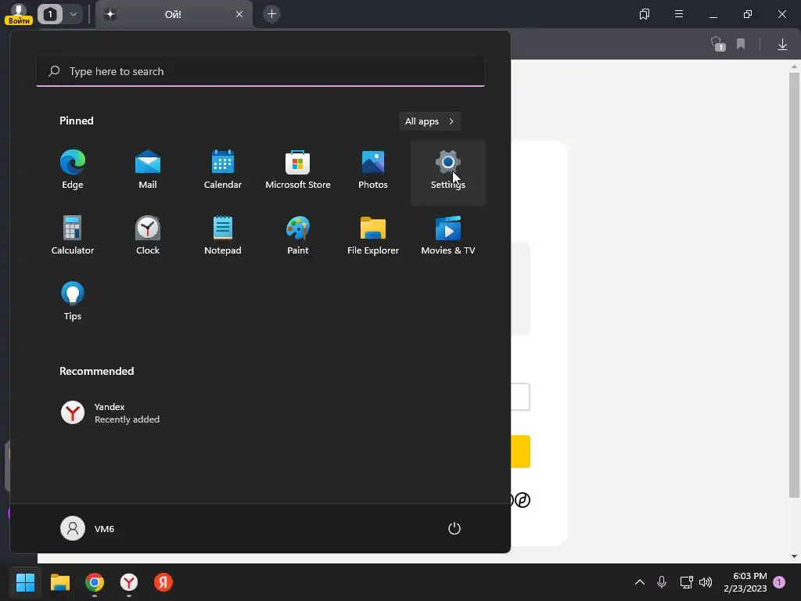Screen dimensions: 801x601
Task: Open the Tips app
Action: [x=73, y=301]
